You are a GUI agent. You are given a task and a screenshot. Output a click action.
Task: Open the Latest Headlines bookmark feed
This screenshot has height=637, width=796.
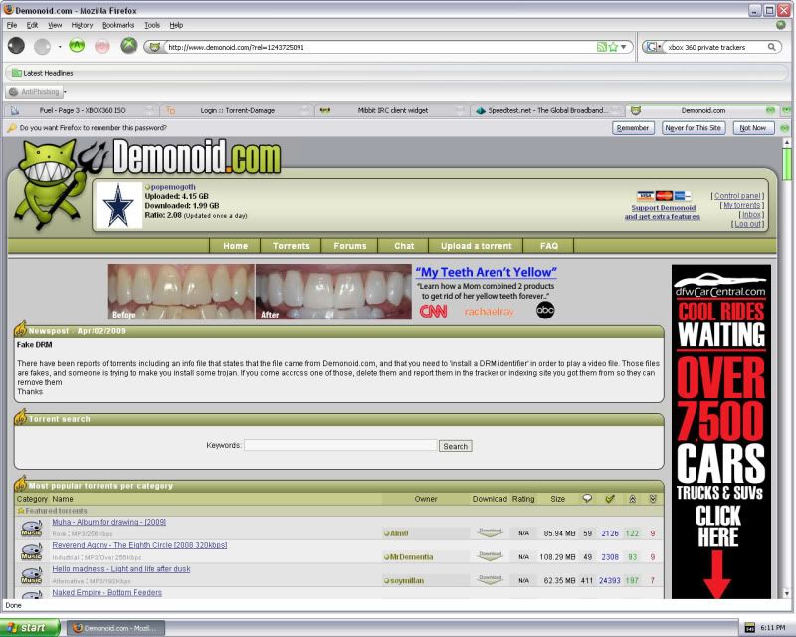(x=43, y=73)
